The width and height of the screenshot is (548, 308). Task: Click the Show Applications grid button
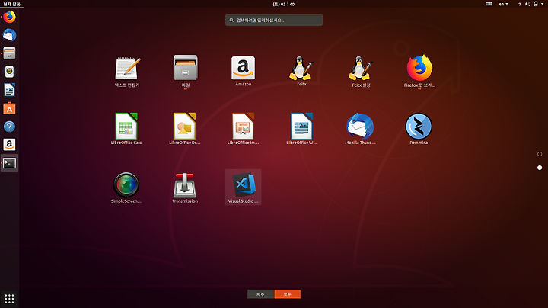point(9,299)
